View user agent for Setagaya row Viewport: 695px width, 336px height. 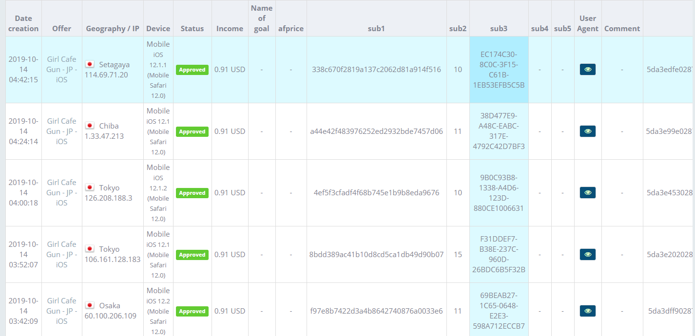click(587, 70)
